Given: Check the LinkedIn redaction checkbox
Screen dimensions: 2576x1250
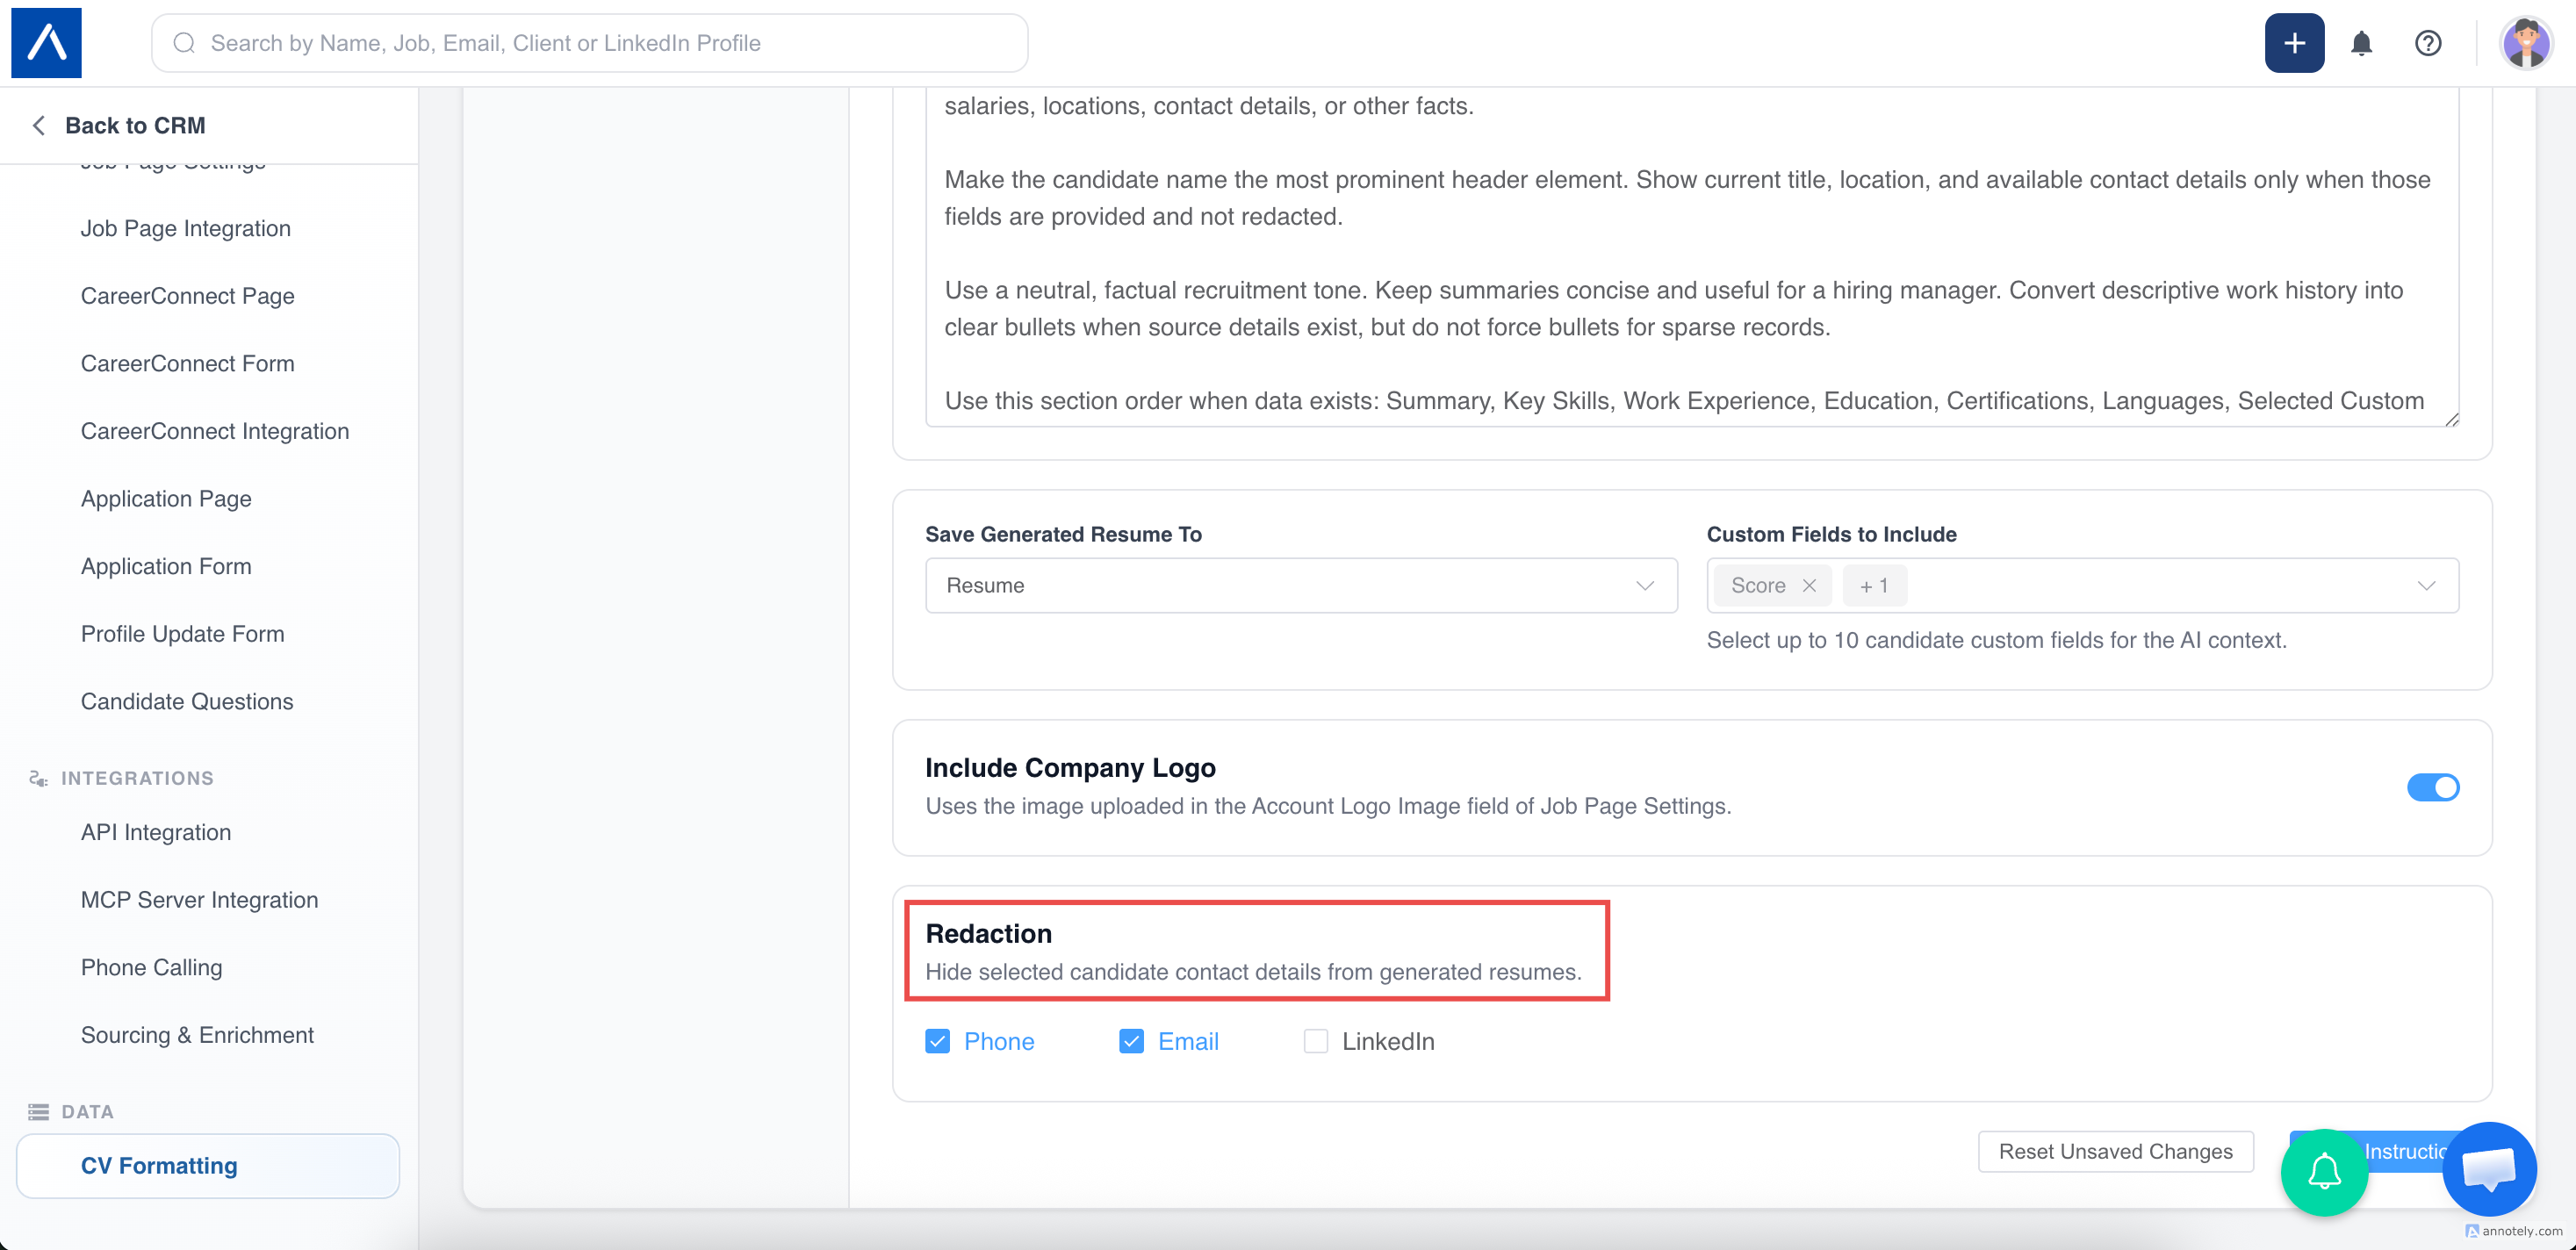Looking at the screenshot, I should (1316, 1041).
